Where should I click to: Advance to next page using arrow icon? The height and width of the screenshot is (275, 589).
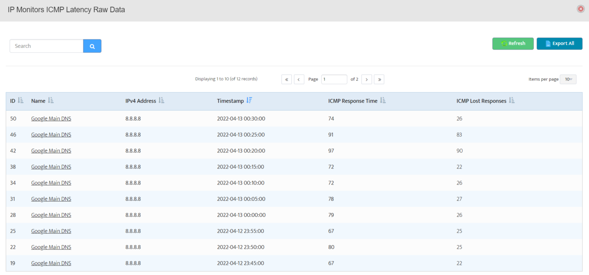366,79
